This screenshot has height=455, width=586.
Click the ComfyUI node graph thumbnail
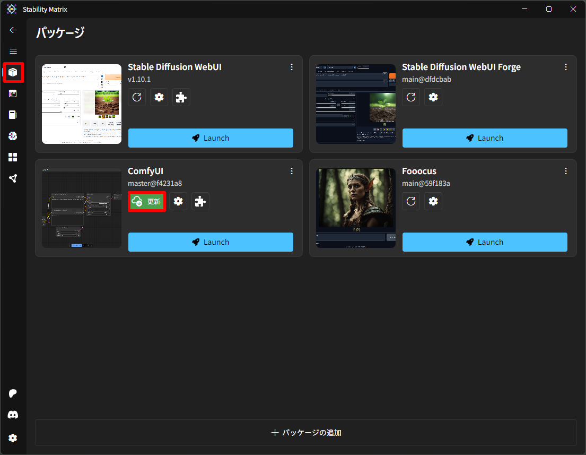pos(82,208)
